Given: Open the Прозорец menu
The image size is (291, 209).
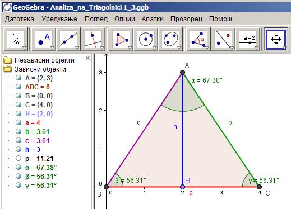Looking at the screenshot, I should tap(187, 19).
